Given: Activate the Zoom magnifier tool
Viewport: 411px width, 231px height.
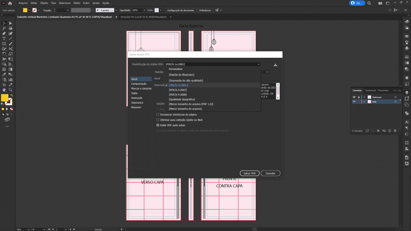Looking at the screenshot, I should tap(11, 90).
